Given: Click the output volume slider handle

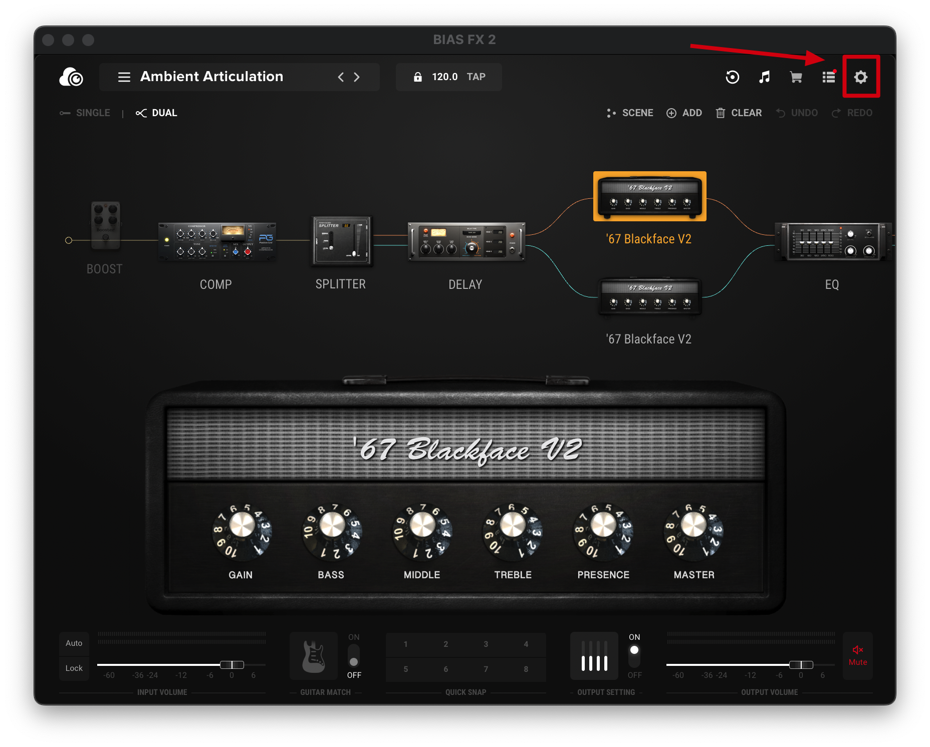Looking at the screenshot, I should [x=801, y=665].
